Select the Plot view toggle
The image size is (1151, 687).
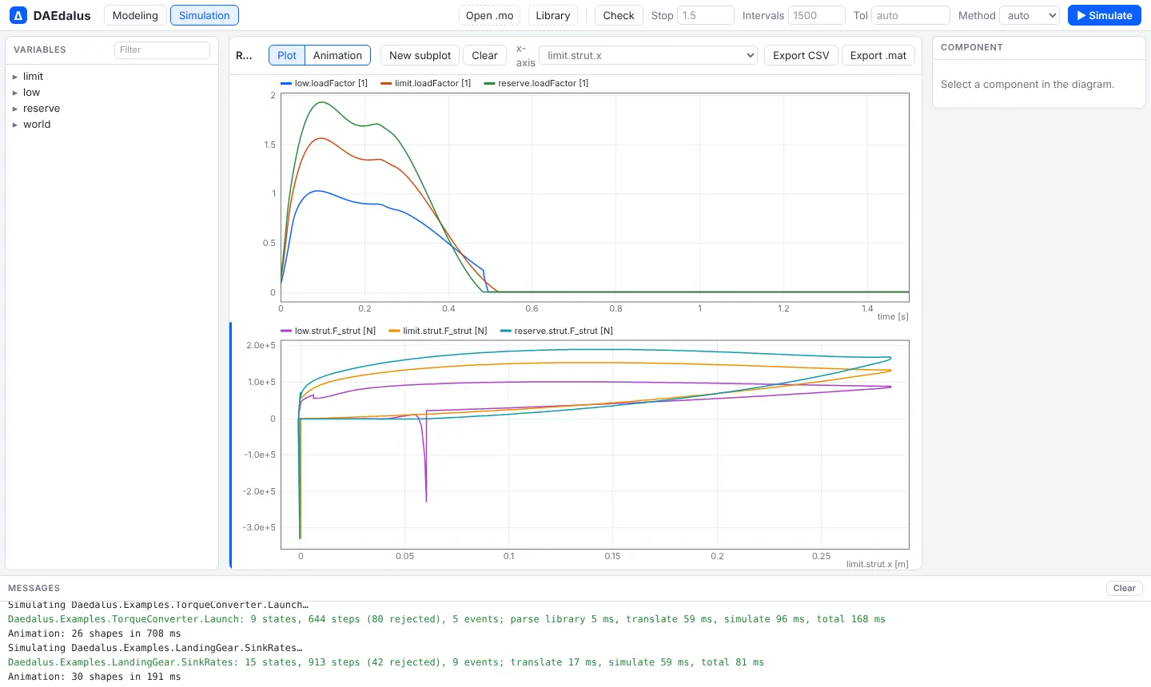point(287,55)
